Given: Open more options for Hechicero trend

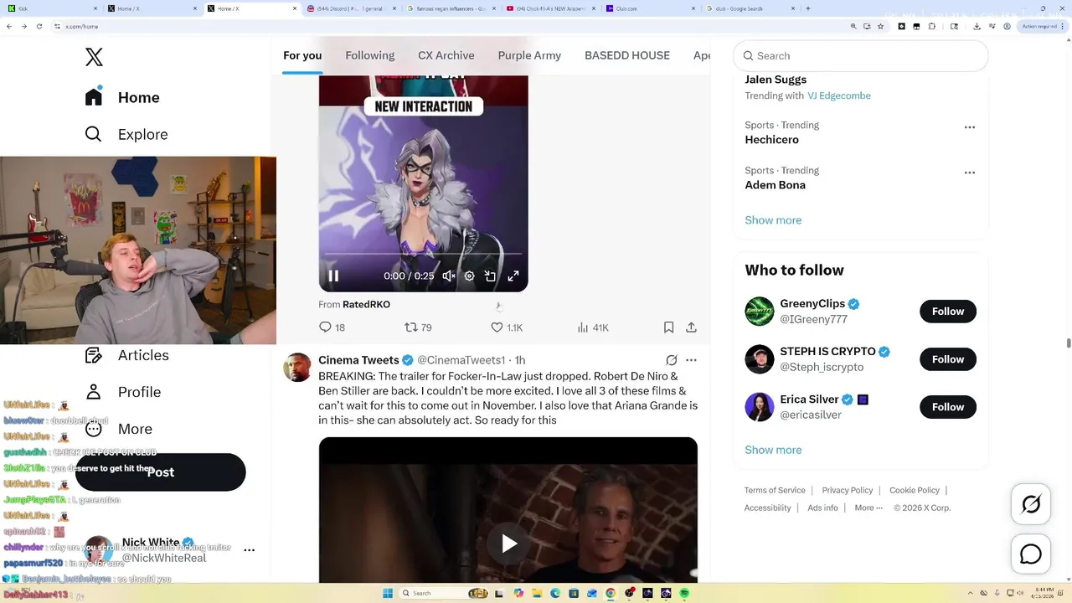Looking at the screenshot, I should (970, 127).
